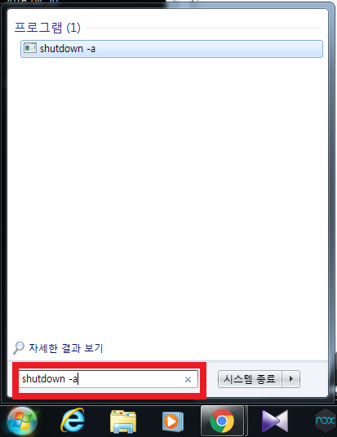The image size is (337, 437).
Task: Click magnifier icon next to 자세한 결과 보기
Action: 19,348
